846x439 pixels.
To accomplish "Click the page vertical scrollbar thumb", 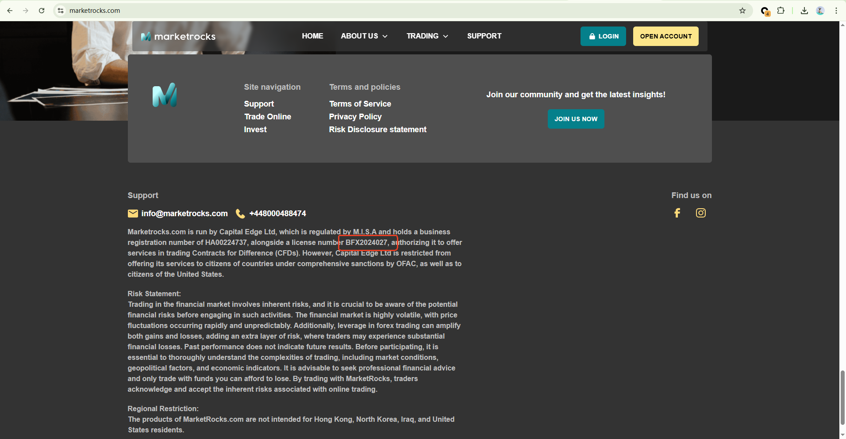I will click(842, 398).
